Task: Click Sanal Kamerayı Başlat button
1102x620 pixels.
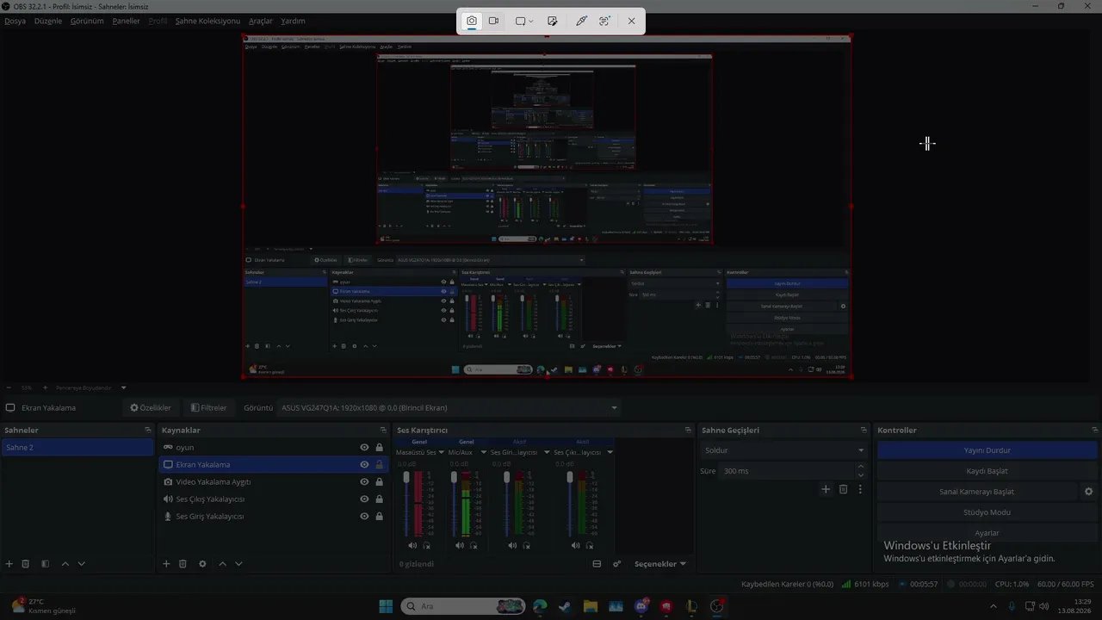Action: tap(976, 492)
